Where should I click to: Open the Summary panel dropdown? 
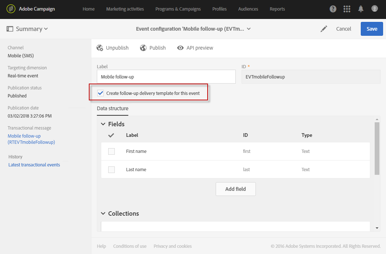pyautogui.click(x=27, y=29)
